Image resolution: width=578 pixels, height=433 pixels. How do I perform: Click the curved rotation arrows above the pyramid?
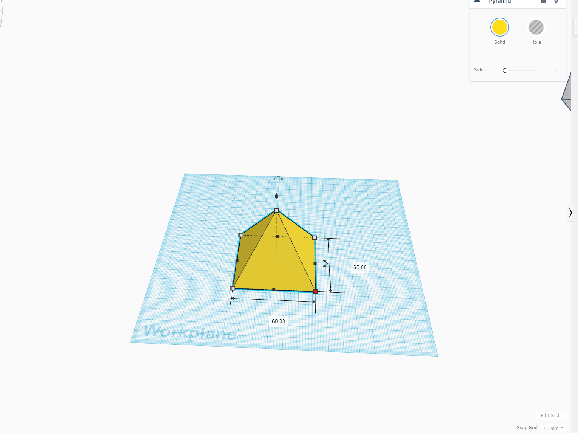(x=278, y=178)
